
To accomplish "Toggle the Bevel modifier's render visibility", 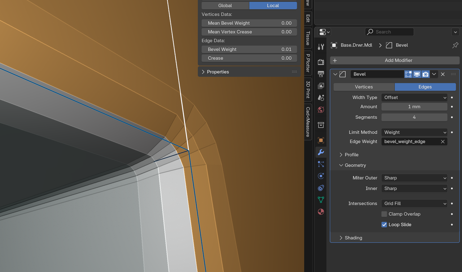I will pyautogui.click(x=426, y=74).
